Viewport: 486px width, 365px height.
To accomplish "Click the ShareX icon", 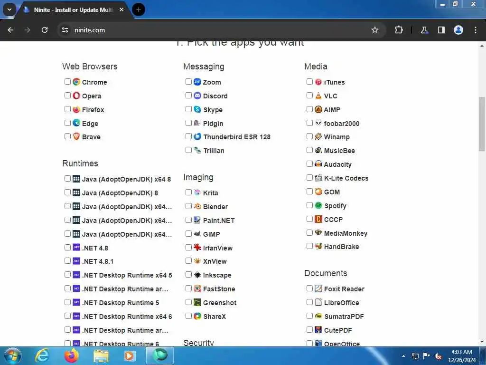I will pyautogui.click(x=197, y=316).
